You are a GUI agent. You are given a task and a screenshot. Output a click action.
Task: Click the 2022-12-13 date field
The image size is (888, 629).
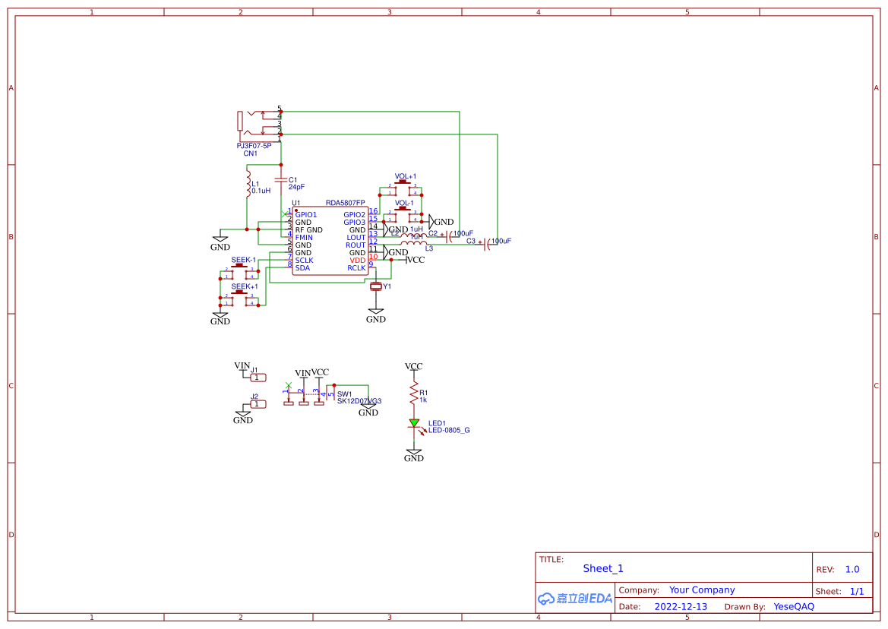tap(681, 607)
